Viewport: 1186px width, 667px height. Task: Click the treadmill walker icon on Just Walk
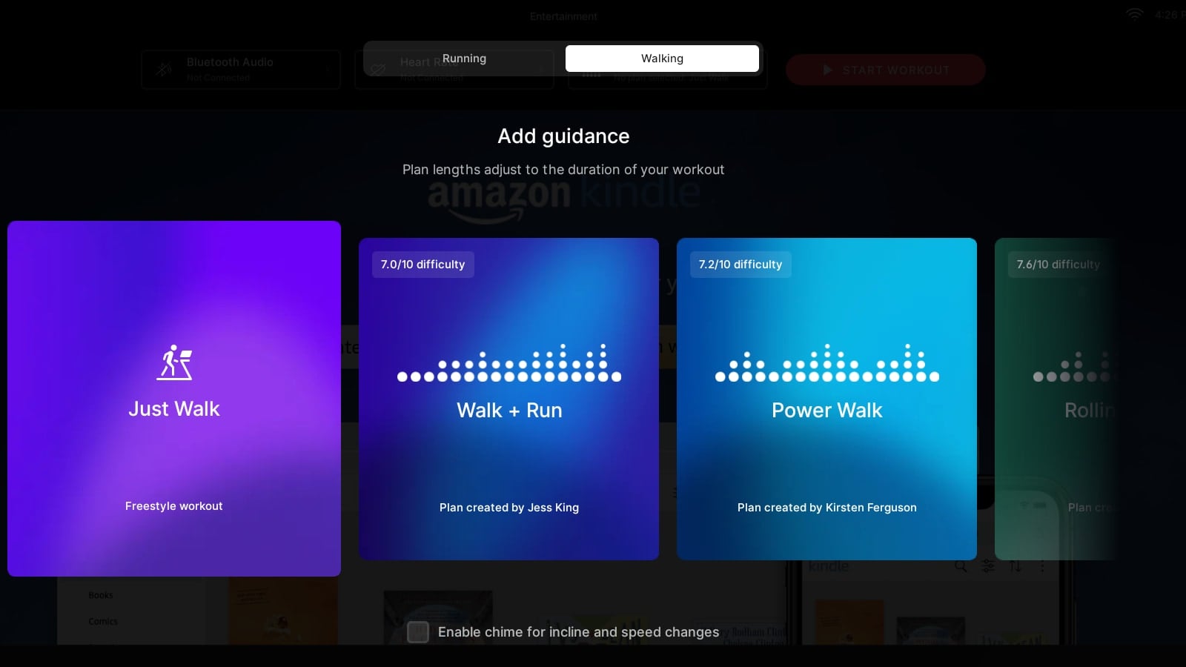pos(174,362)
